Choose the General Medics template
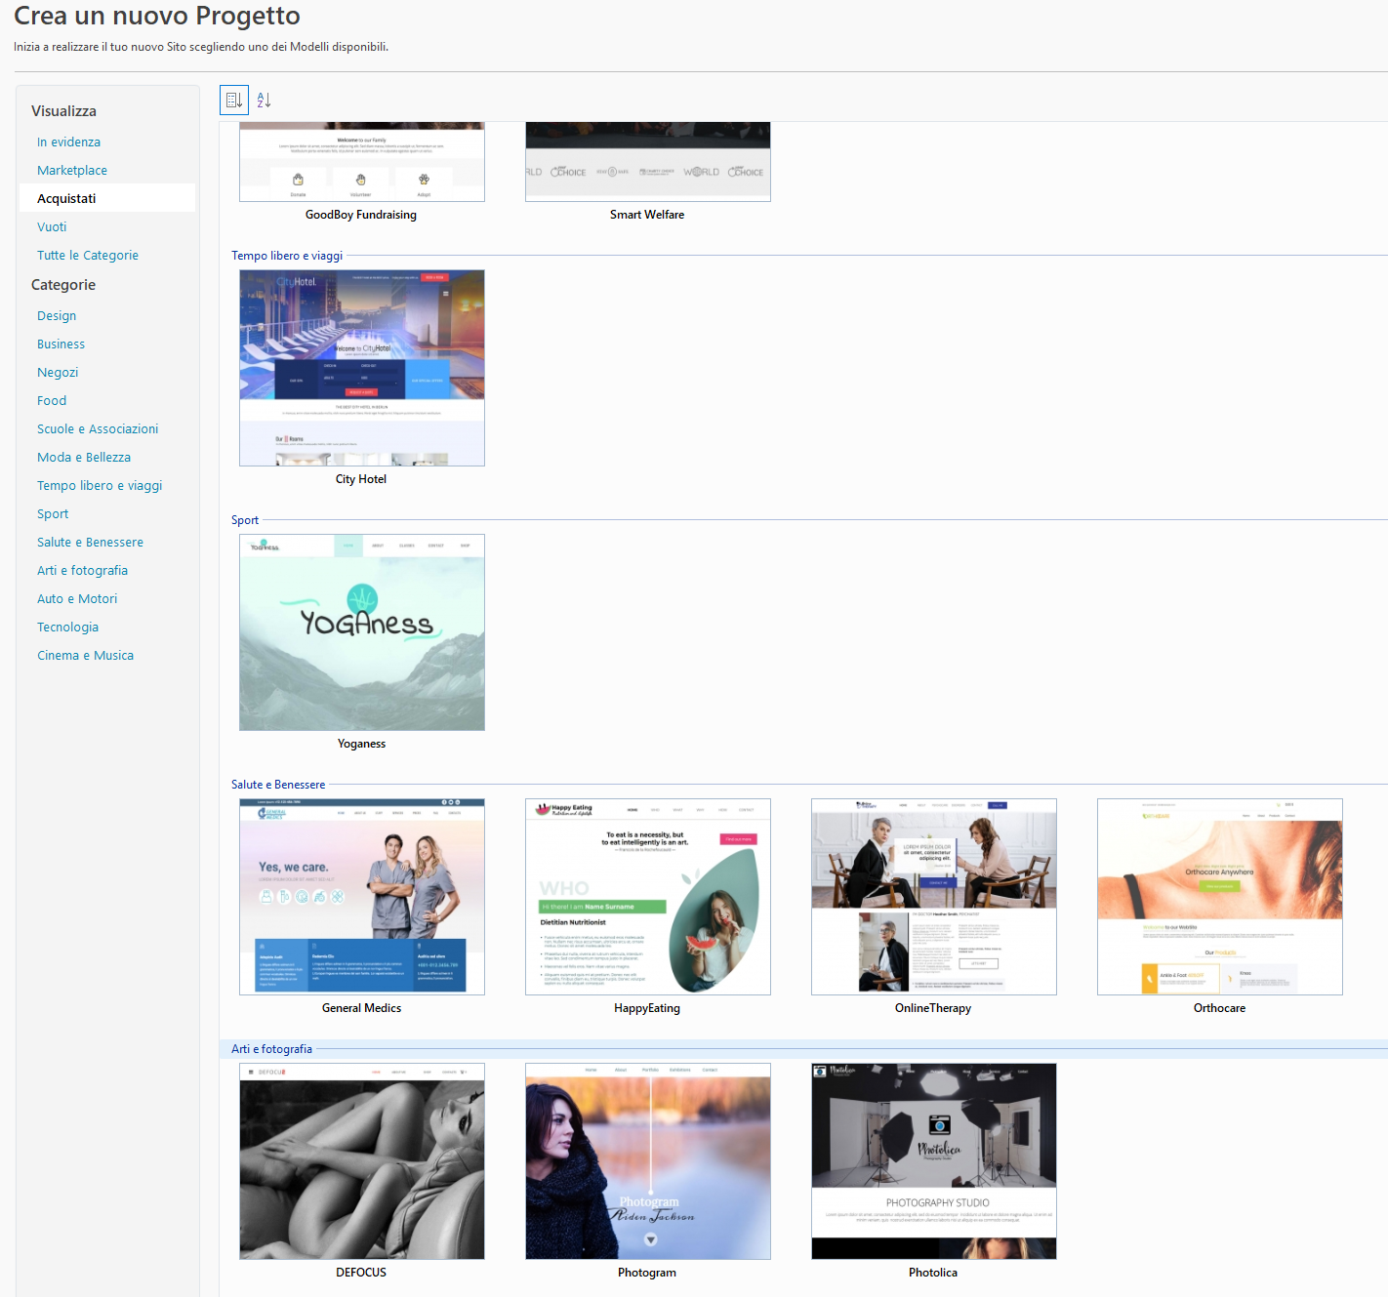 (x=361, y=897)
